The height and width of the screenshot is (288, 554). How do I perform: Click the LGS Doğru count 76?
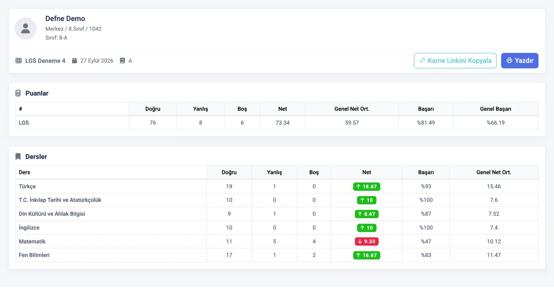pyautogui.click(x=153, y=123)
